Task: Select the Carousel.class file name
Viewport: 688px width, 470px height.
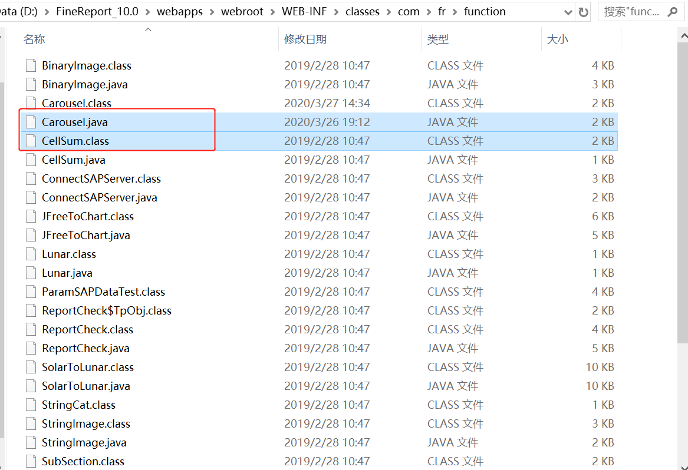Action: tap(77, 103)
